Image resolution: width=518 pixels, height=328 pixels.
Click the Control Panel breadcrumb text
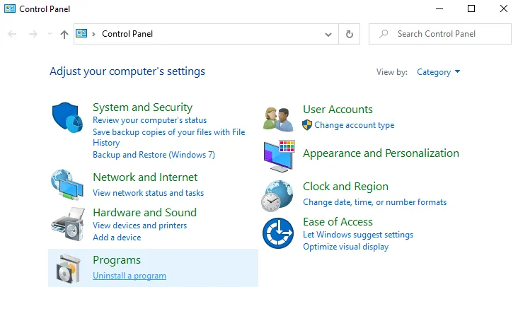[x=127, y=34]
